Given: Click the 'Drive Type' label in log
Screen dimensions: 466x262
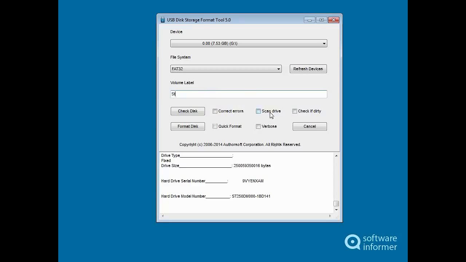Looking at the screenshot, I should (x=170, y=155).
